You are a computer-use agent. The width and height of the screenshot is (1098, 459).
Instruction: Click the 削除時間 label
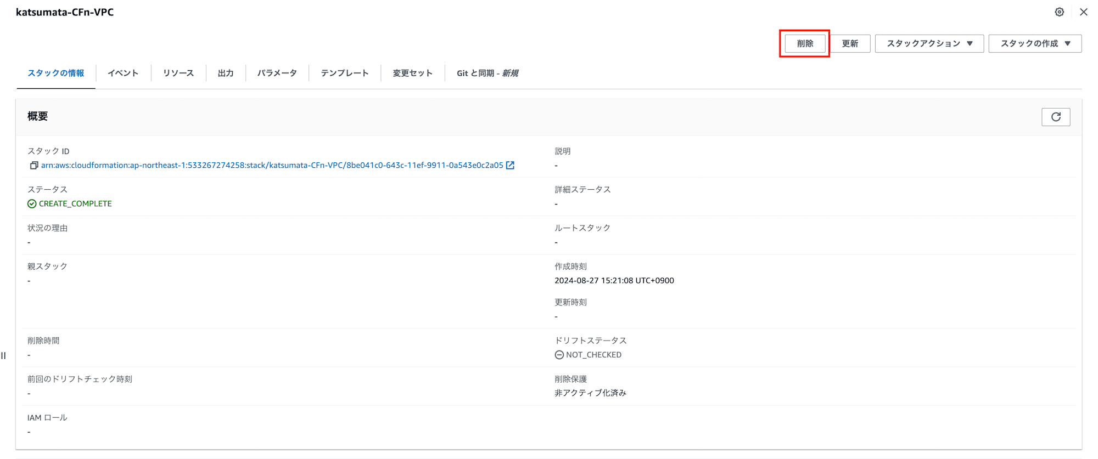pyautogui.click(x=43, y=341)
